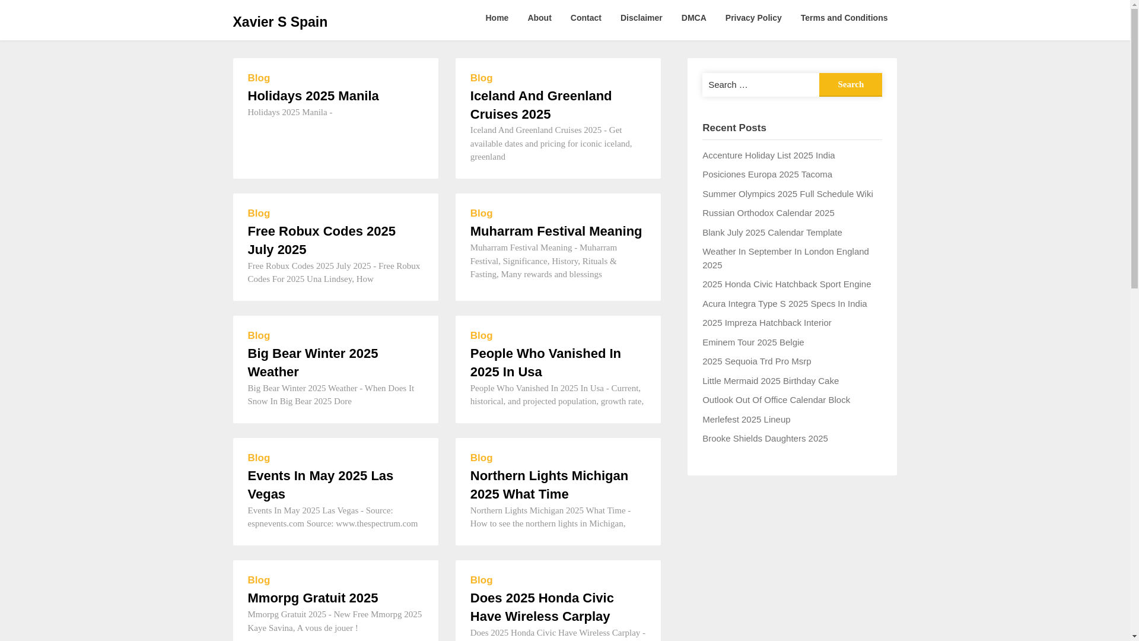Open Muharram Festival Meaning post
This screenshot has width=1139, height=641.
556,231
